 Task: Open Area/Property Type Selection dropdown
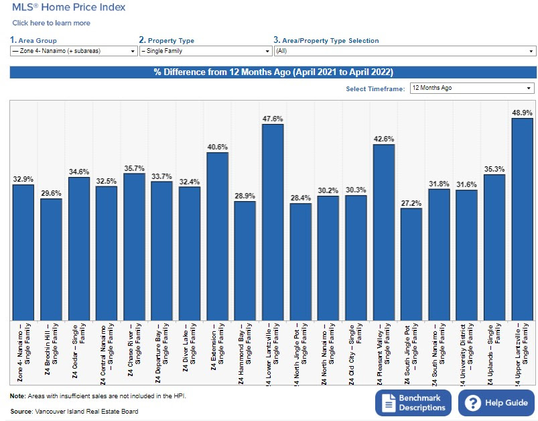[404, 51]
